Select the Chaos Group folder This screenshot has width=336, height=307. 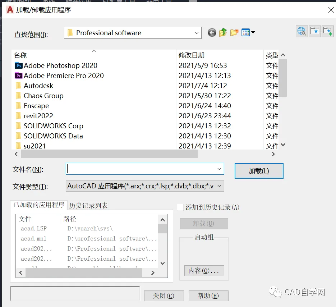[40, 96]
